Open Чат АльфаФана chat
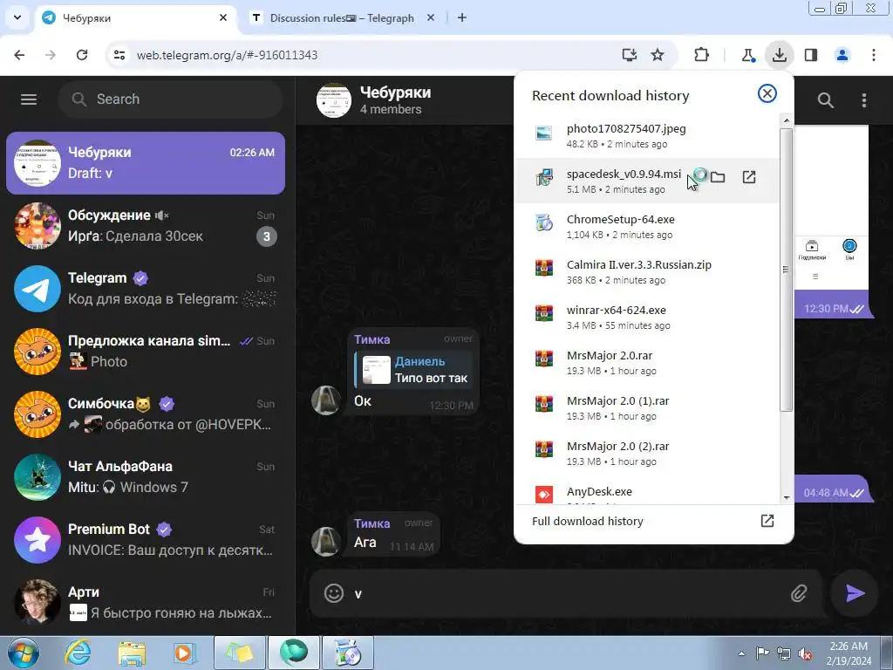893x670 pixels. click(146, 477)
